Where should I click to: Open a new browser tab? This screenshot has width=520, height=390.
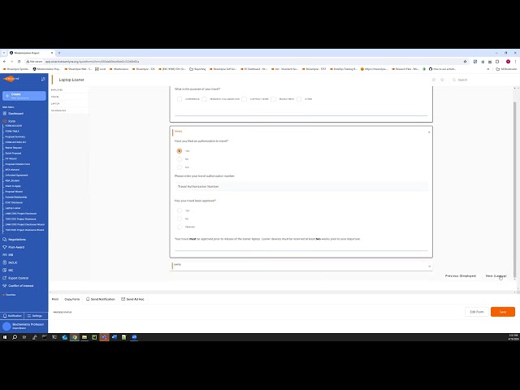59,53
